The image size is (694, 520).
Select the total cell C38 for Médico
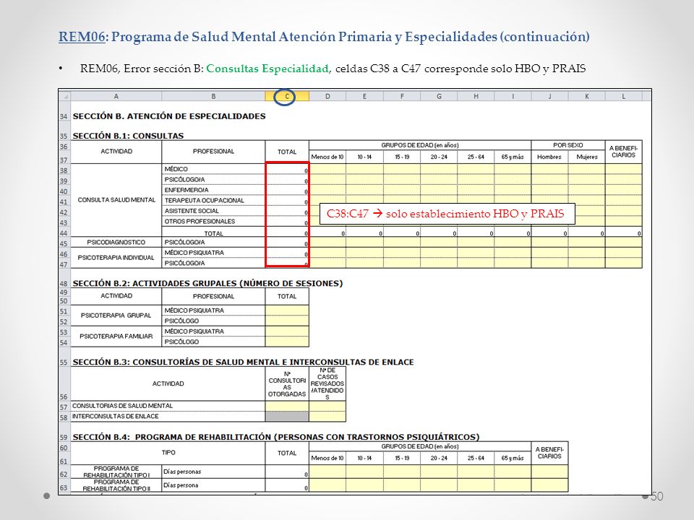(287, 169)
